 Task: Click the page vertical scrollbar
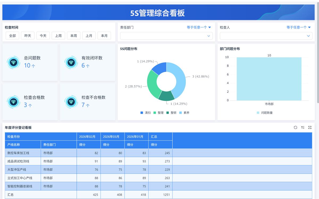[x=318, y=53]
